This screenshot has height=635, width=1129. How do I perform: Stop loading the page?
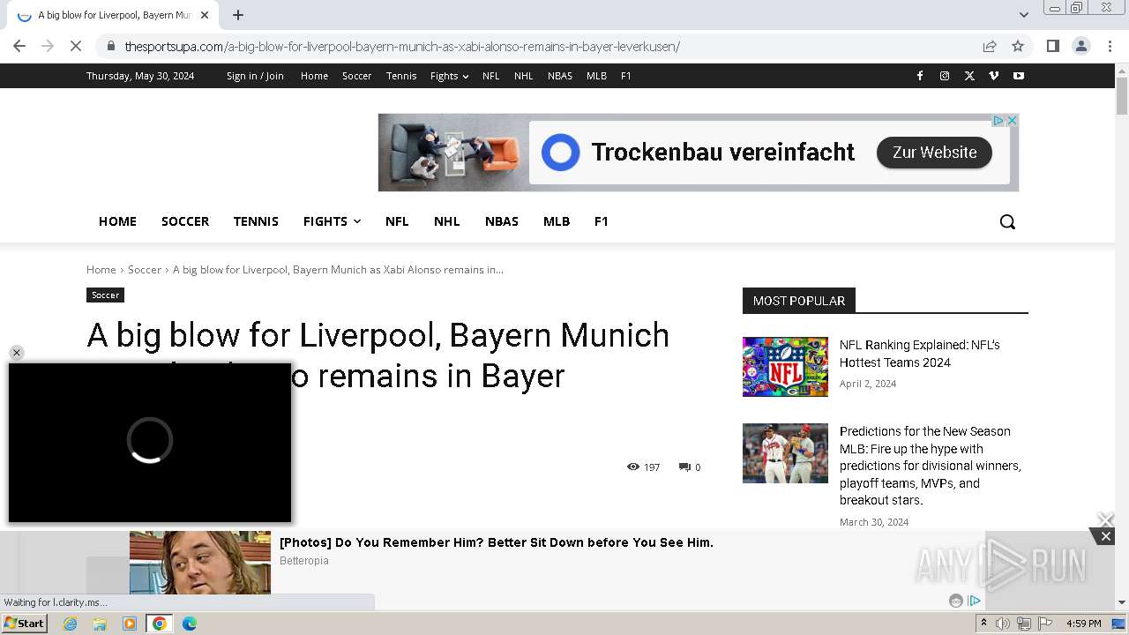click(76, 46)
